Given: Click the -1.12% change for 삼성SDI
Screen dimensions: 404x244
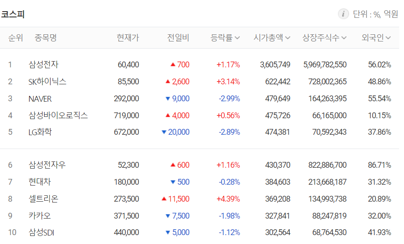Looking at the screenshot, I should tap(229, 232).
